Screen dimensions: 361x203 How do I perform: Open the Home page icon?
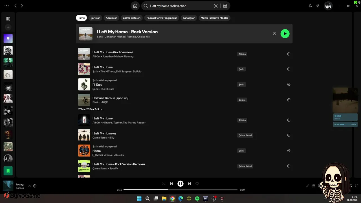(x=135, y=6)
